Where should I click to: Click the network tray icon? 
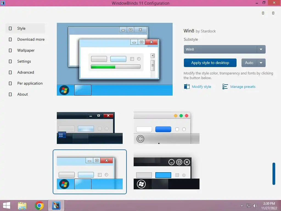(249, 206)
